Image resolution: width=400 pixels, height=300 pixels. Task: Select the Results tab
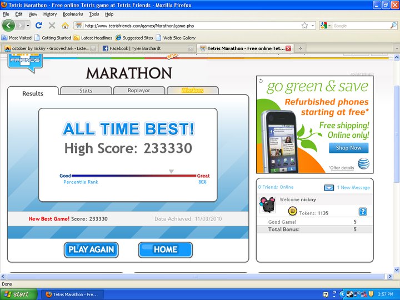33,93
